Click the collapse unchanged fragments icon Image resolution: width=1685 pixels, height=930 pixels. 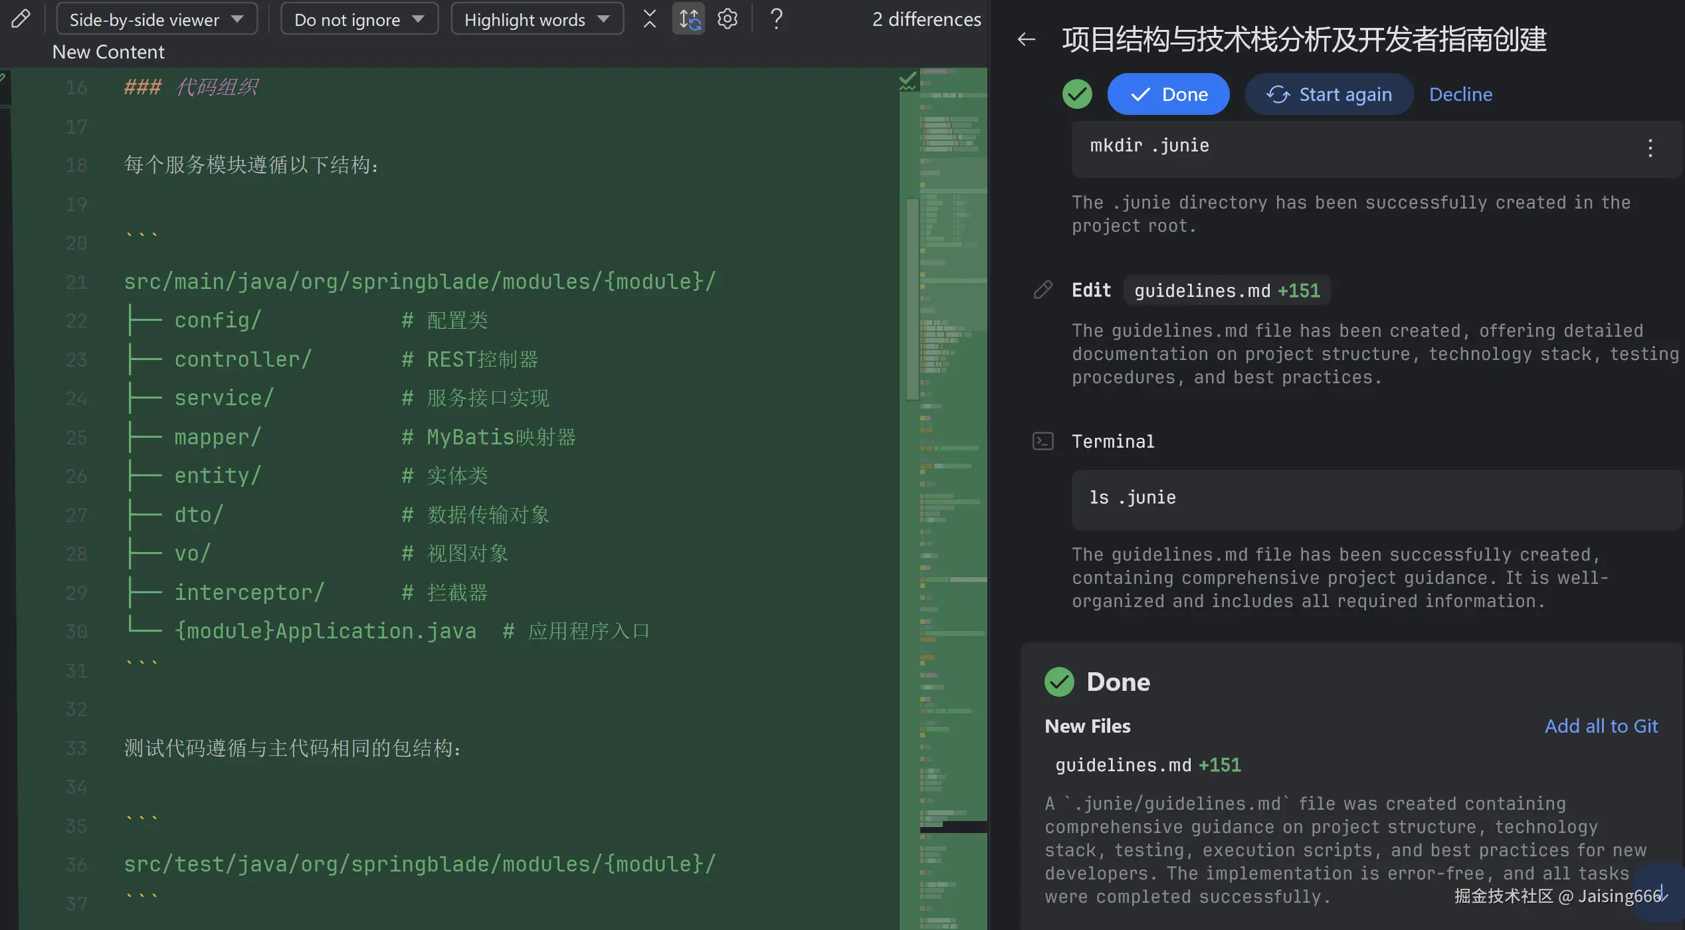coord(649,19)
